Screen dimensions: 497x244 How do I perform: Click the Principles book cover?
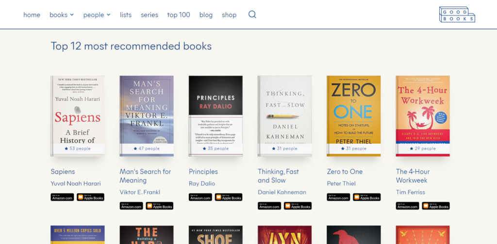point(215,116)
